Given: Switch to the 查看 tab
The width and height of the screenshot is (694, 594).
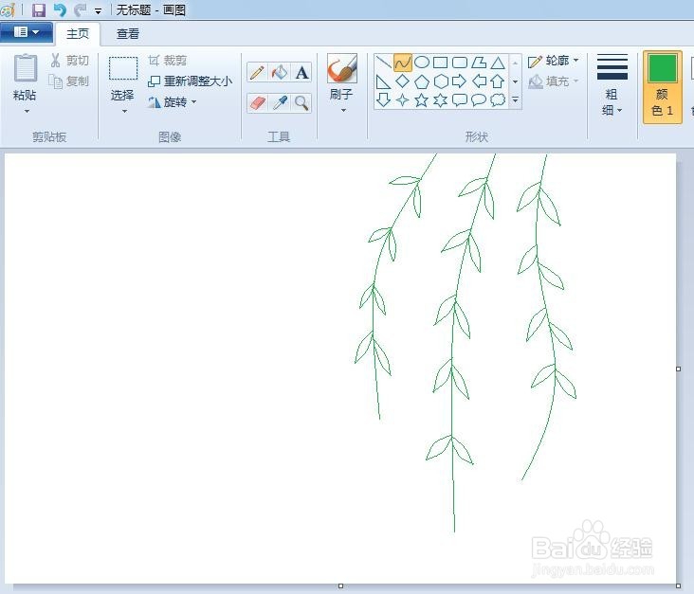Looking at the screenshot, I should [128, 33].
